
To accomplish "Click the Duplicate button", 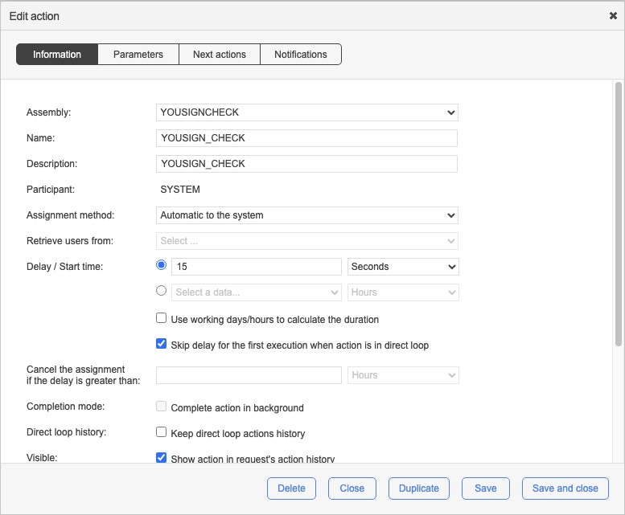I will [419, 488].
